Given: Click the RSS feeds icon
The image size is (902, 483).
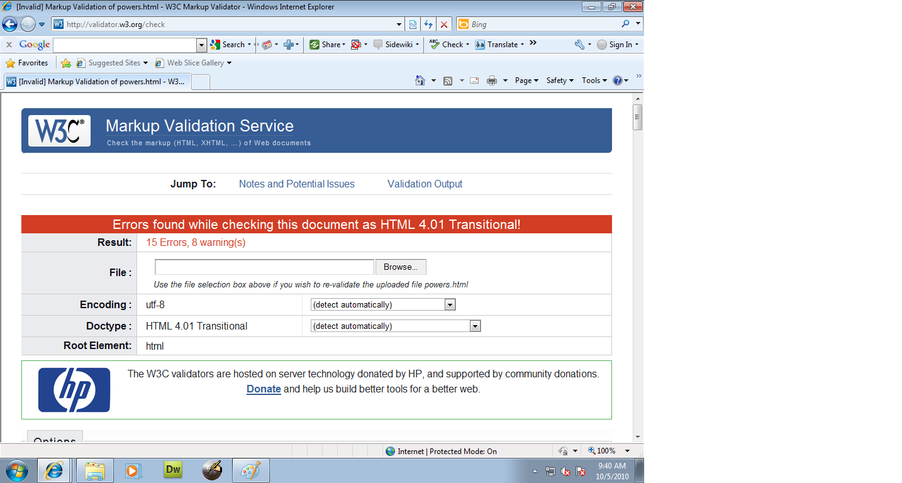Looking at the screenshot, I should tap(448, 80).
